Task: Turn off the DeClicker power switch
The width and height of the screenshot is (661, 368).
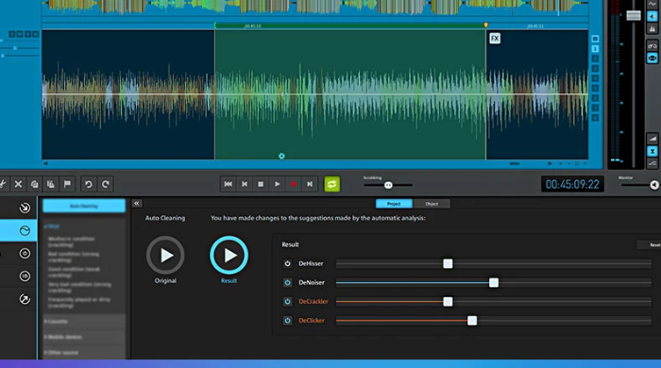Action: coord(287,321)
